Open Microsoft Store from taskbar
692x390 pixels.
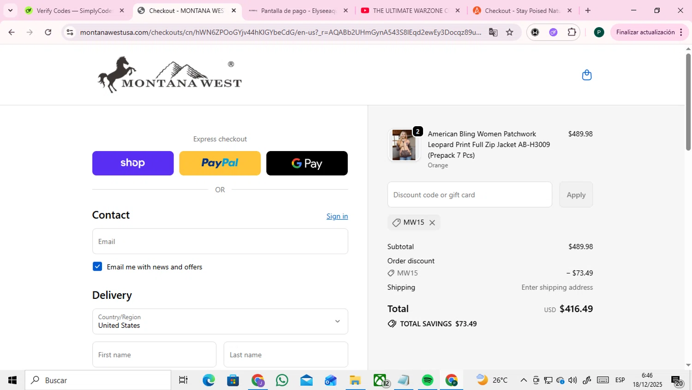pyautogui.click(x=233, y=380)
